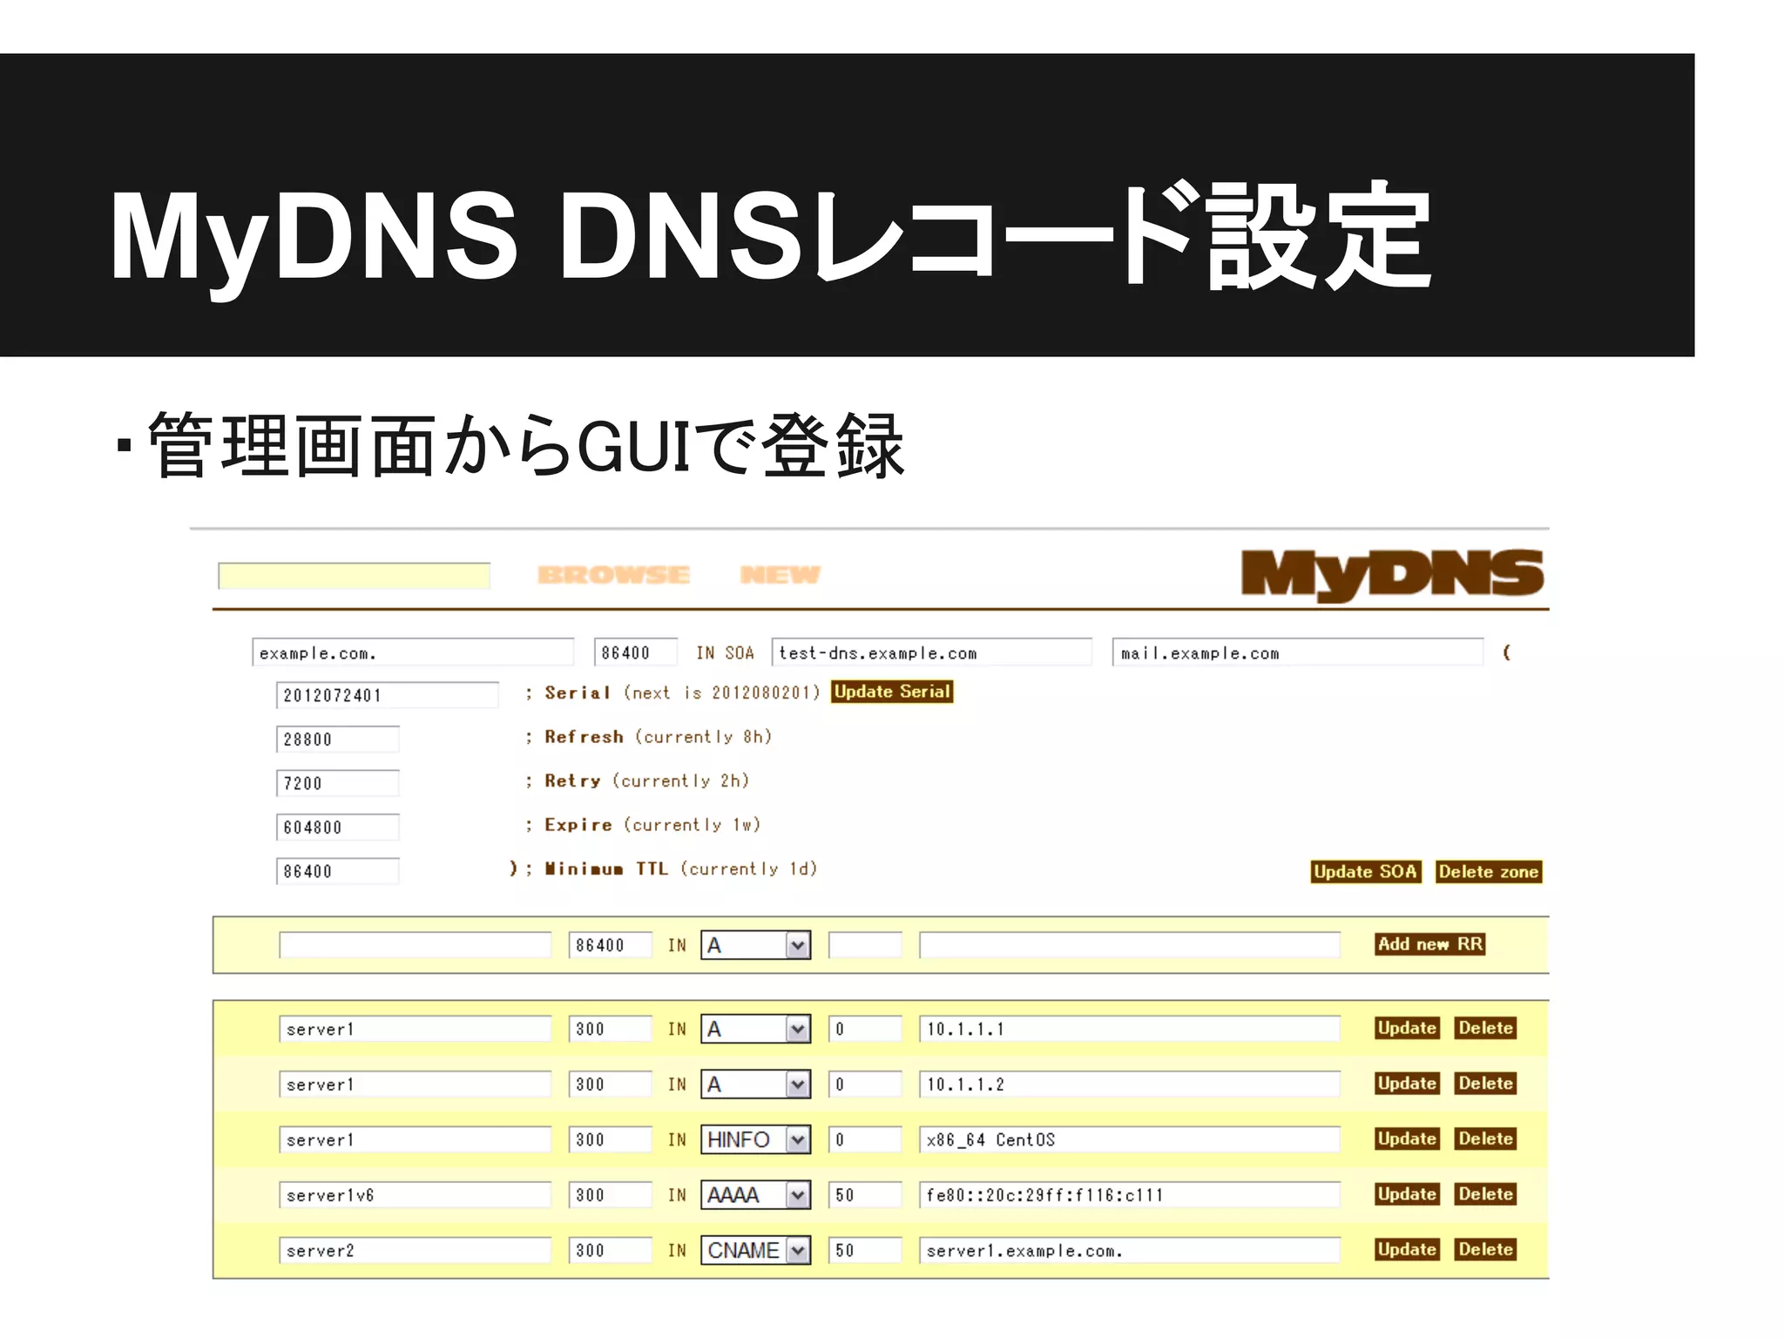Edit TTL 300 of HINFO record
The width and height of the screenshot is (1784, 1338).
(x=610, y=1139)
